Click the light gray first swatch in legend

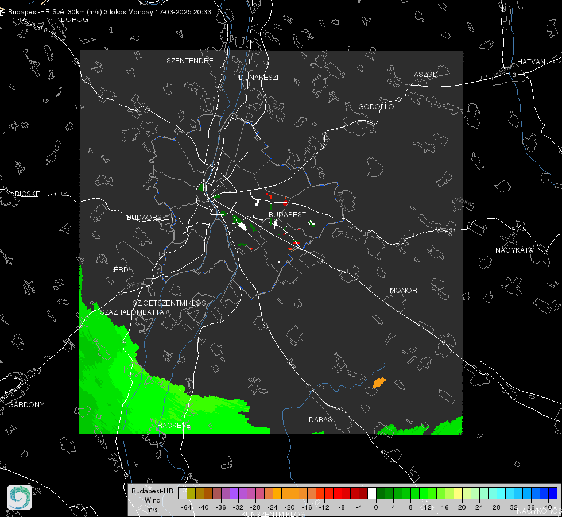pos(183,493)
